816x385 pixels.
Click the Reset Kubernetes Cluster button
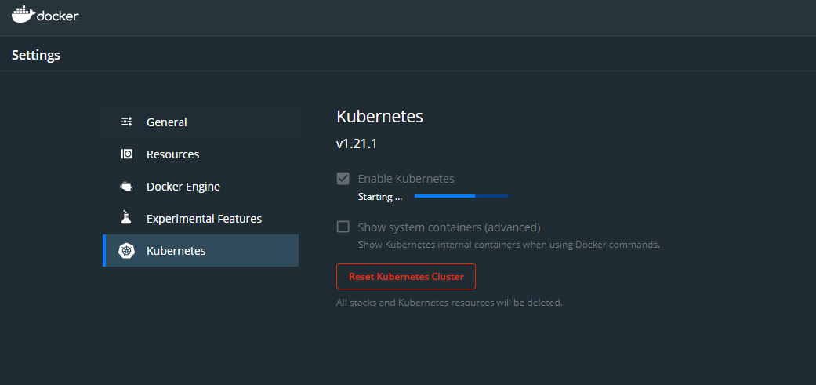coord(406,276)
